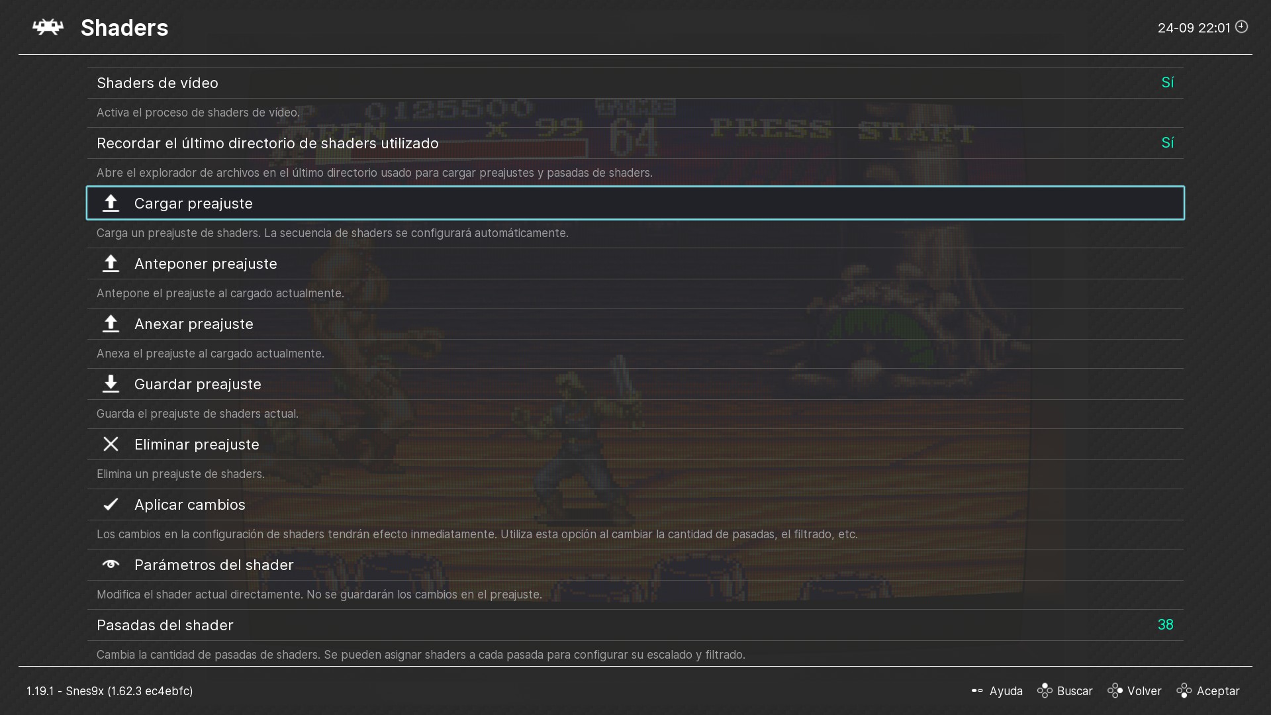Screen dimensions: 1271x715
Task: Select the Guardar preajuste entry
Action: click(635, 384)
